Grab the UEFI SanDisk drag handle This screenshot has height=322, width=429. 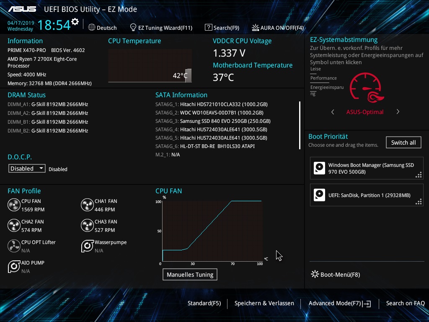click(x=419, y=202)
